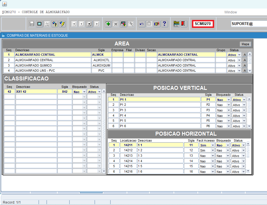
Task: Click the undo arrow toolbar icon
Action: tap(142, 24)
